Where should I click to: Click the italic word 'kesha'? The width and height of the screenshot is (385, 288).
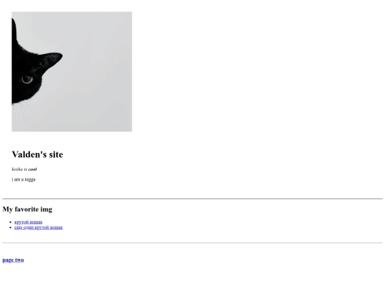[x=17, y=169]
